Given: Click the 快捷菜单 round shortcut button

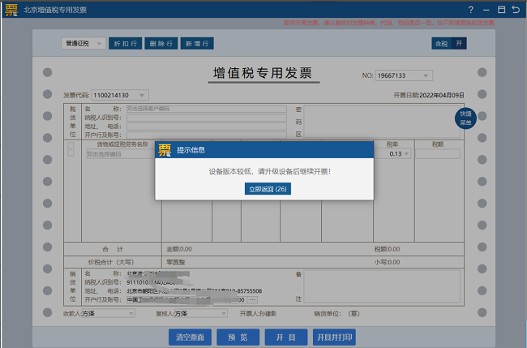Looking at the screenshot, I should 465,118.
